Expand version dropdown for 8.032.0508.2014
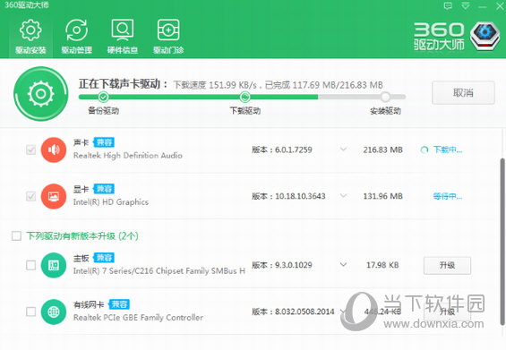The width and height of the screenshot is (506, 350). pyautogui.click(x=343, y=312)
